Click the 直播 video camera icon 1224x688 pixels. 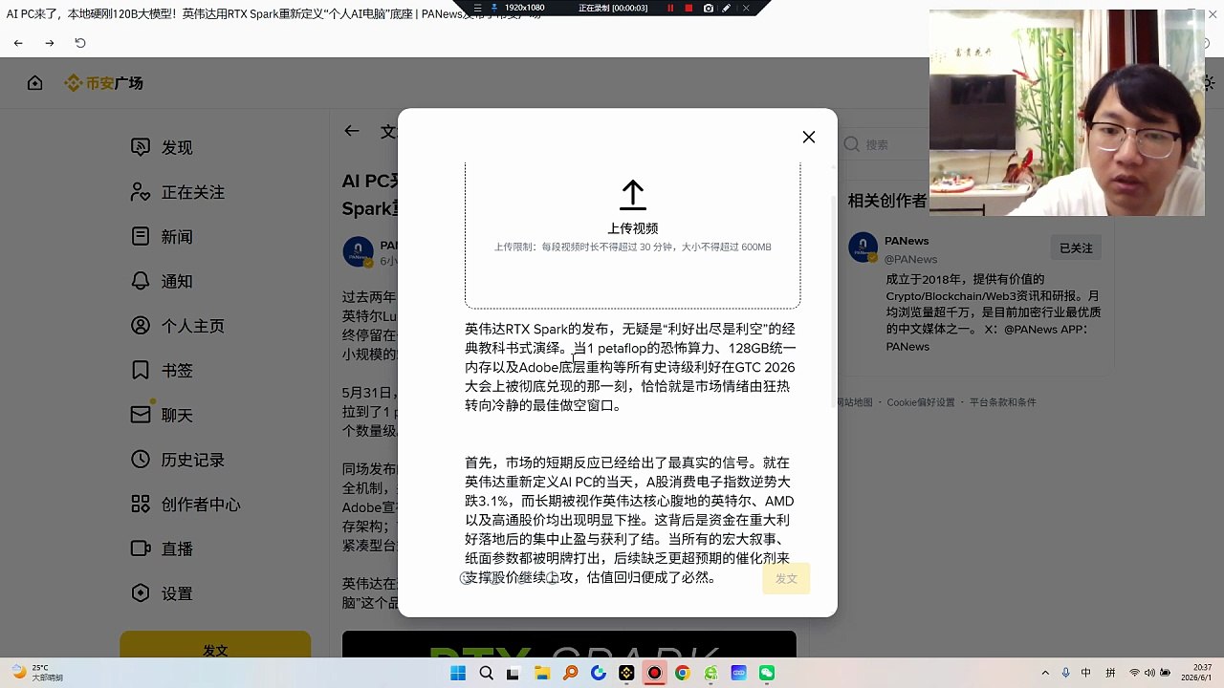click(x=141, y=548)
